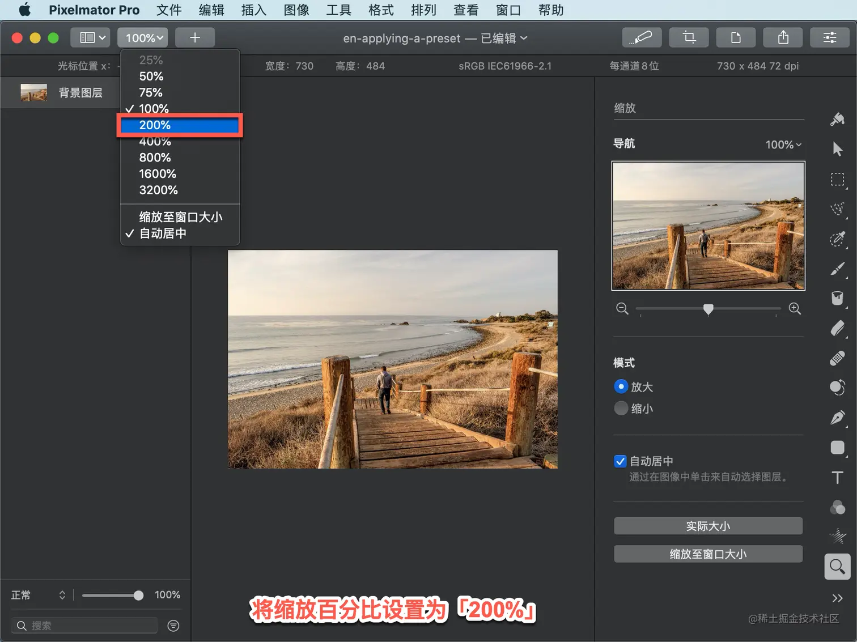This screenshot has height=642, width=857.
Task: Select the 缩小 radio button
Action: point(621,408)
